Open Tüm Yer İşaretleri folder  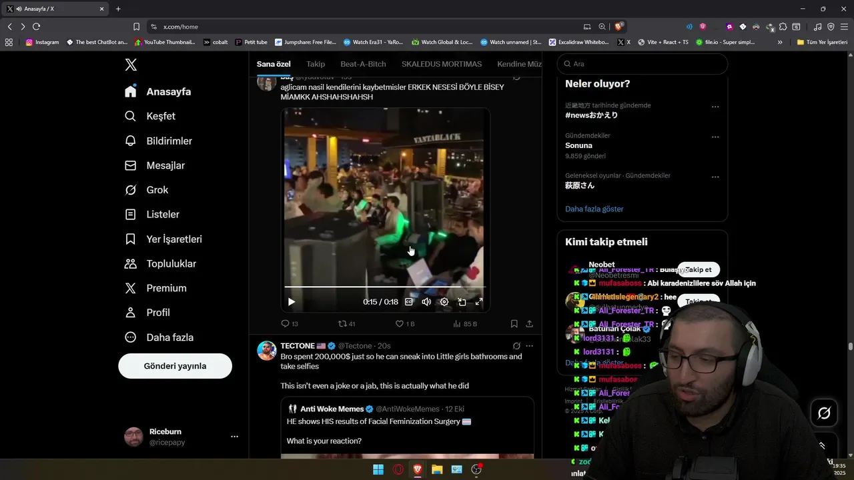point(822,42)
